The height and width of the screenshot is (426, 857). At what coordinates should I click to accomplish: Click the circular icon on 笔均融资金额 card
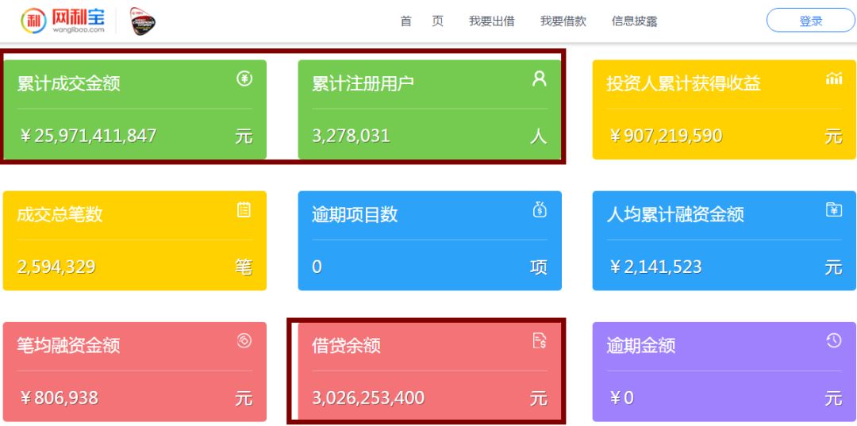point(244,341)
